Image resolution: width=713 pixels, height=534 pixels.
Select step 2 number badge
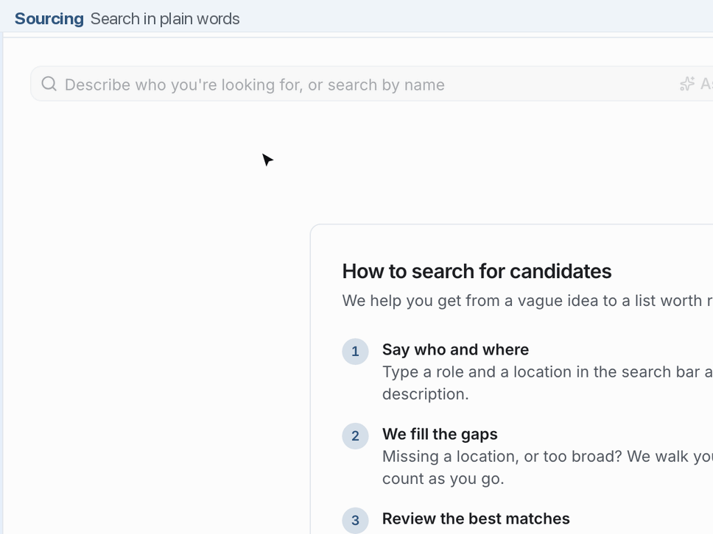(x=355, y=436)
